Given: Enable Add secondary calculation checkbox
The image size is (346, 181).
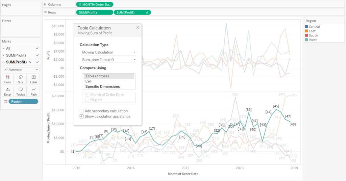Looking at the screenshot, I should click(x=82, y=111).
